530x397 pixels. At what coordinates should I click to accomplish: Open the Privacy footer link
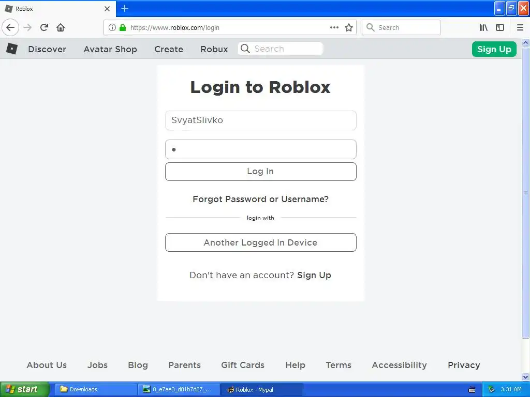464,365
